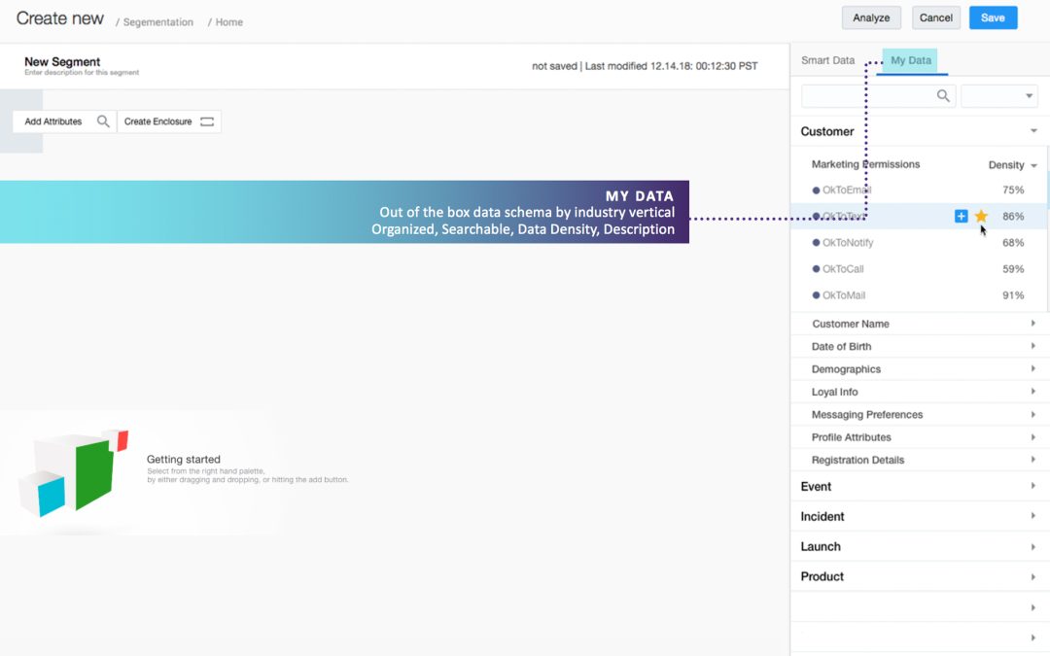The image size is (1050, 656).
Task: Click the Create Enclosure button
Action: pos(169,121)
